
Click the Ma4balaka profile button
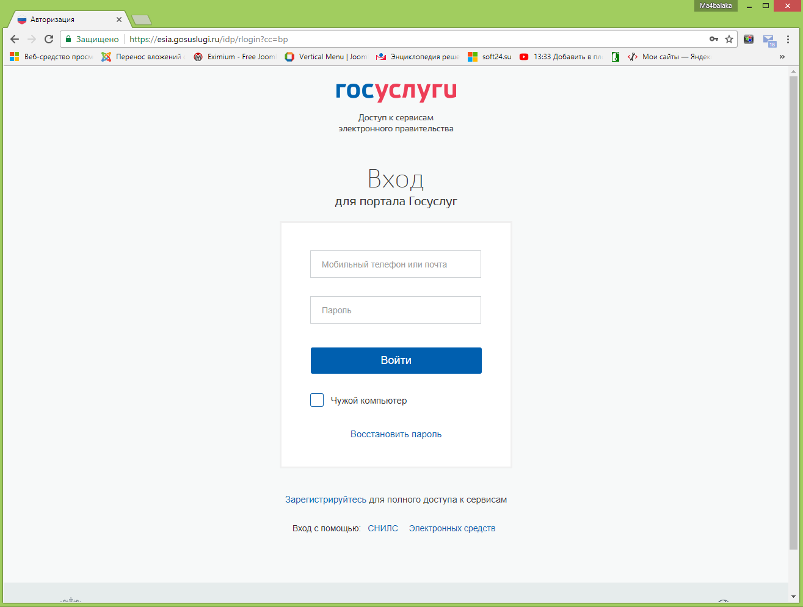716,5
